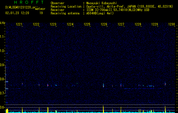Click the meteor echo at 1227

(x=121, y=85)
